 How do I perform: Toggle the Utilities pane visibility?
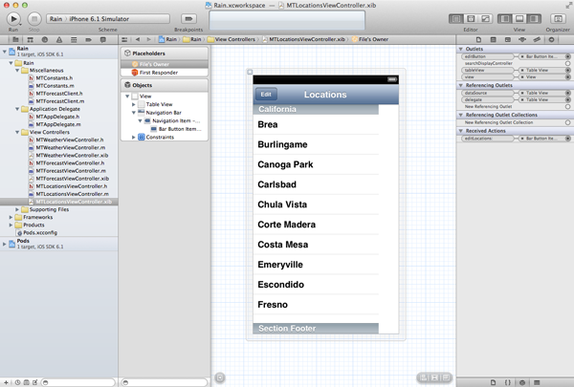(534, 19)
